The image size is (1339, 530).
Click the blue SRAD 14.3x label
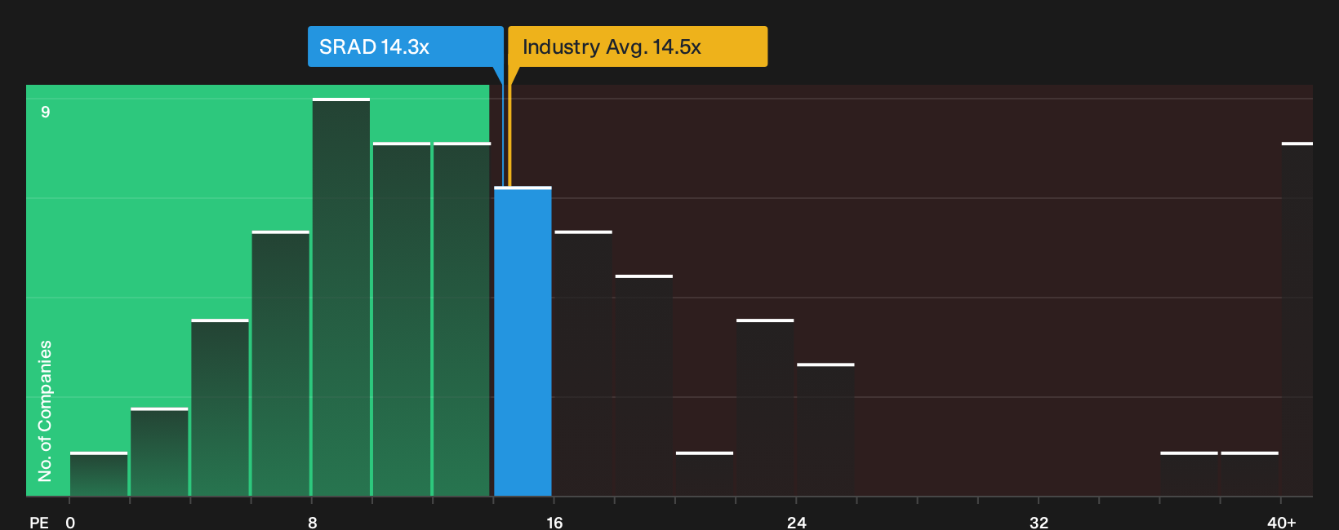[x=406, y=46]
